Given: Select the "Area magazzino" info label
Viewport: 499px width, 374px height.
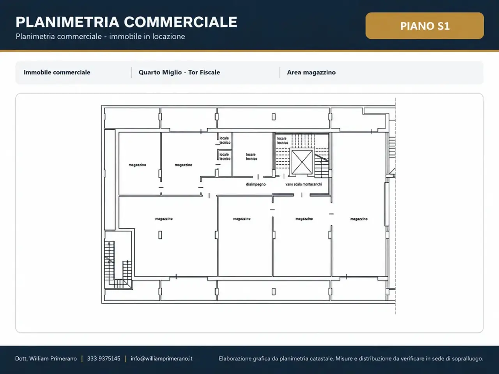Looking at the screenshot, I should coord(311,72).
